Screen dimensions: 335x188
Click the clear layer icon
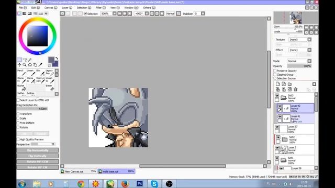289,89
